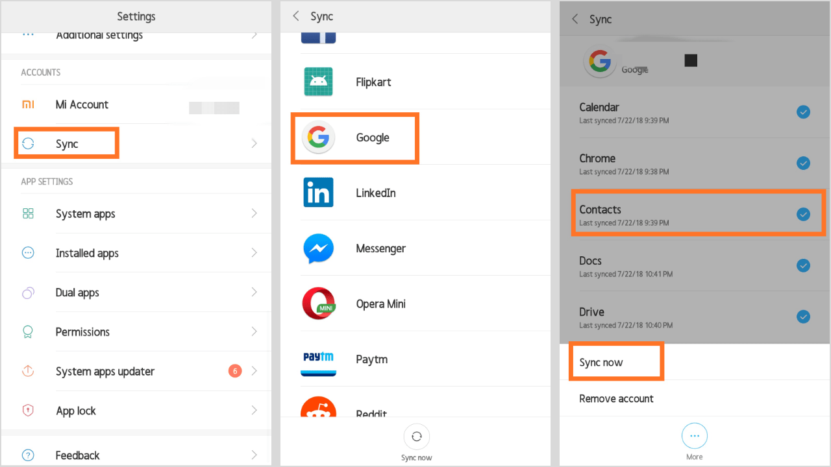Tap the Google logo in the sync list

point(318,138)
